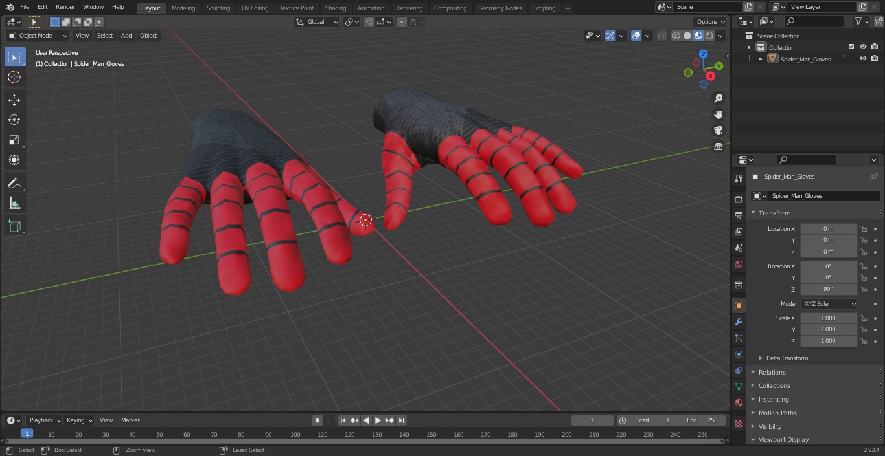The width and height of the screenshot is (885, 456).
Task: Click the blue Z axis on navigation gizmo
Action: point(704,54)
